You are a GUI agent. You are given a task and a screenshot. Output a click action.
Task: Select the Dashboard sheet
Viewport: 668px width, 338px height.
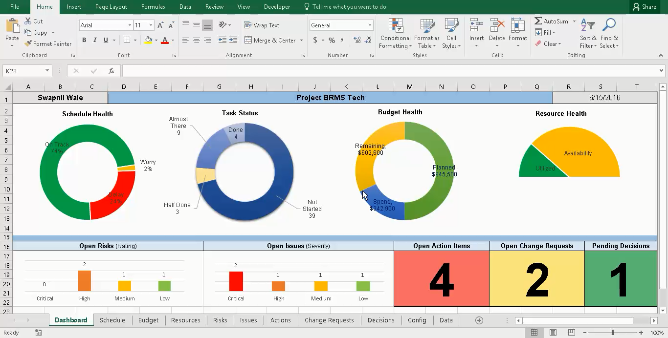point(71,320)
